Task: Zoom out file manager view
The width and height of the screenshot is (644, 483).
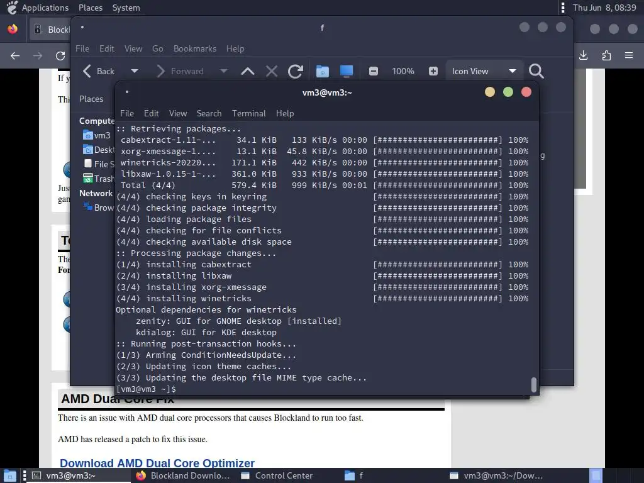Action: [374, 71]
